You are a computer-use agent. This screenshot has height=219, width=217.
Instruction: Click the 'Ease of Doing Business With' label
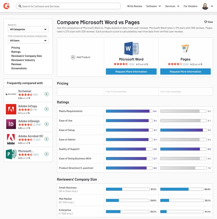[75, 158]
